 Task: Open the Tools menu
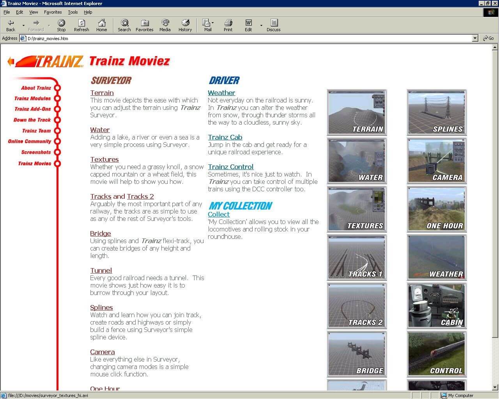click(73, 12)
